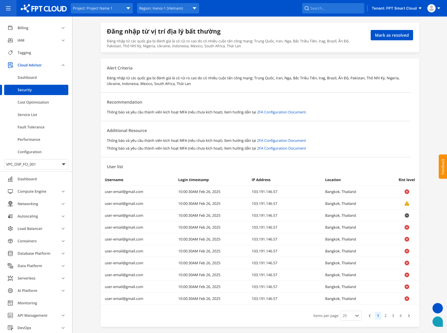
Task: Click Mark as resolved button
Action: click(x=392, y=35)
